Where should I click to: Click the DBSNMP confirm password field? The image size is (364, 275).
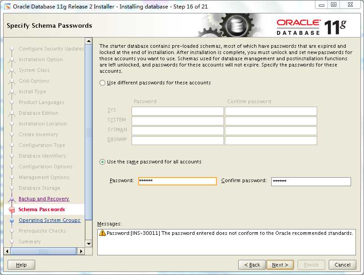point(271,140)
